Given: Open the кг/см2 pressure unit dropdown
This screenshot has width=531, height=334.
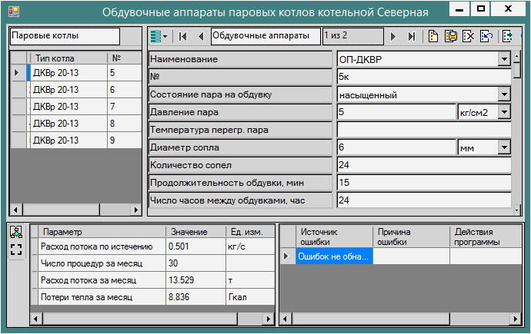Looking at the screenshot, I should pyautogui.click(x=504, y=112).
